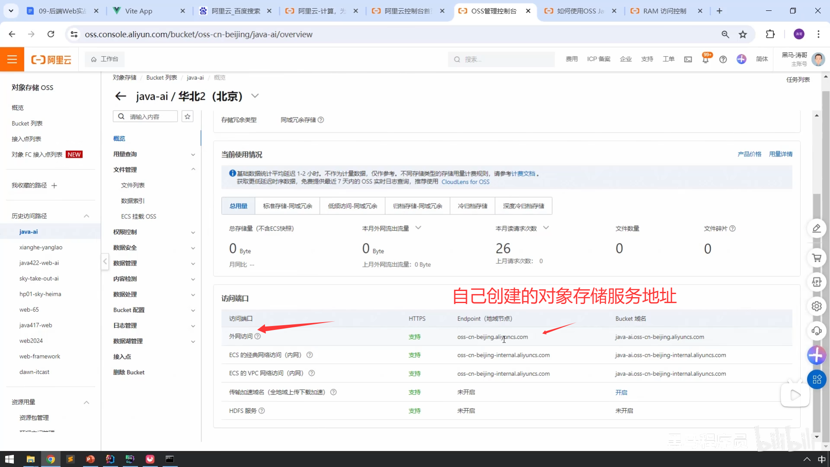
Task: Star the bucket with favorite icon
Action: click(x=187, y=116)
